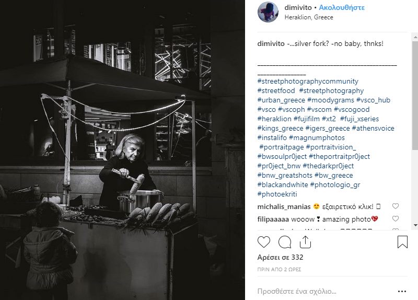Open dimivito profile avatar
Viewport: 418px width, 300px height.
coord(268,12)
